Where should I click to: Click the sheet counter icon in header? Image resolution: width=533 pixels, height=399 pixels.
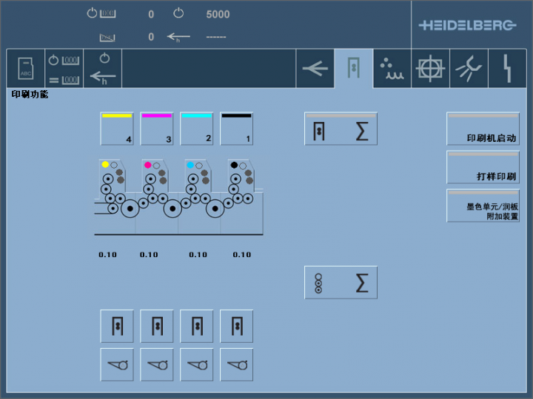click(x=101, y=13)
